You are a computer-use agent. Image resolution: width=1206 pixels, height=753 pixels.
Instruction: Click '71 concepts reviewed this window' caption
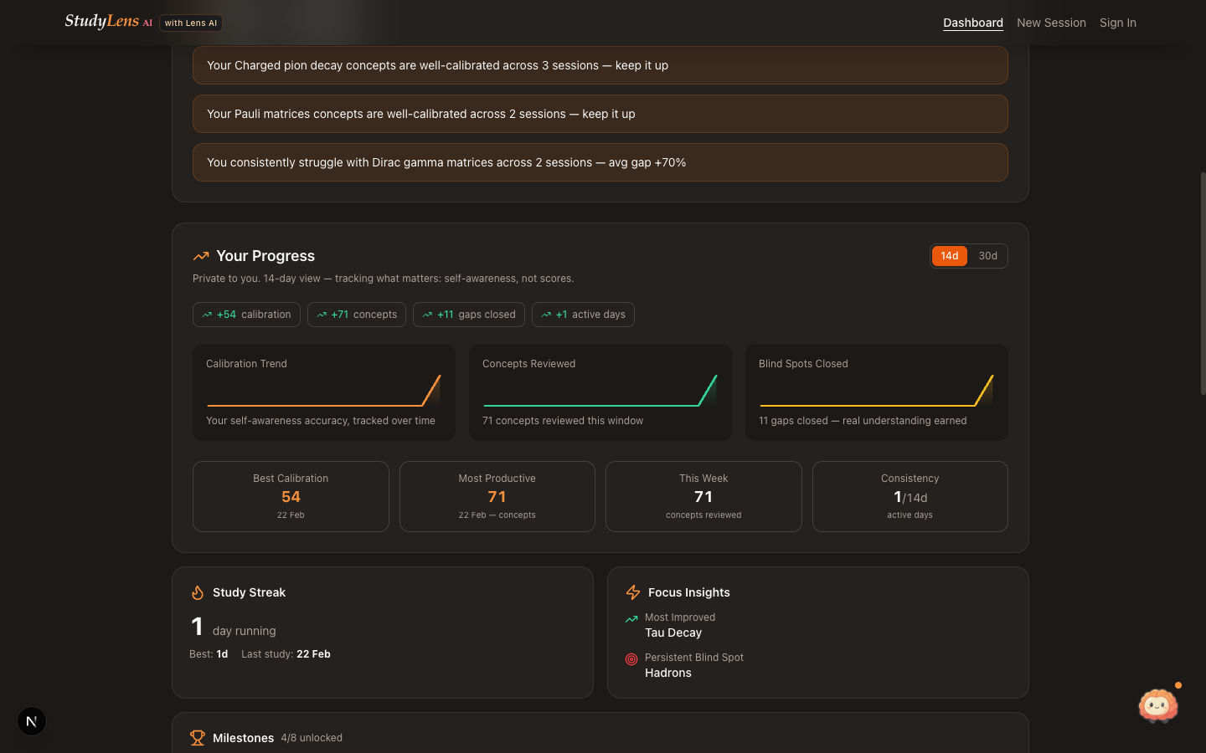click(563, 421)
